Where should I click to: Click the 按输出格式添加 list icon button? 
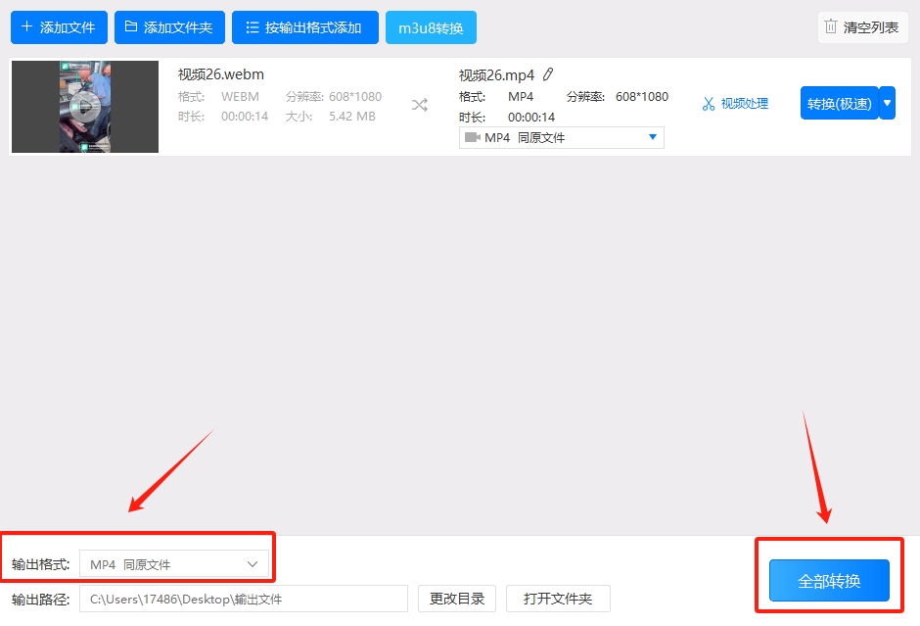pos(252,27)
